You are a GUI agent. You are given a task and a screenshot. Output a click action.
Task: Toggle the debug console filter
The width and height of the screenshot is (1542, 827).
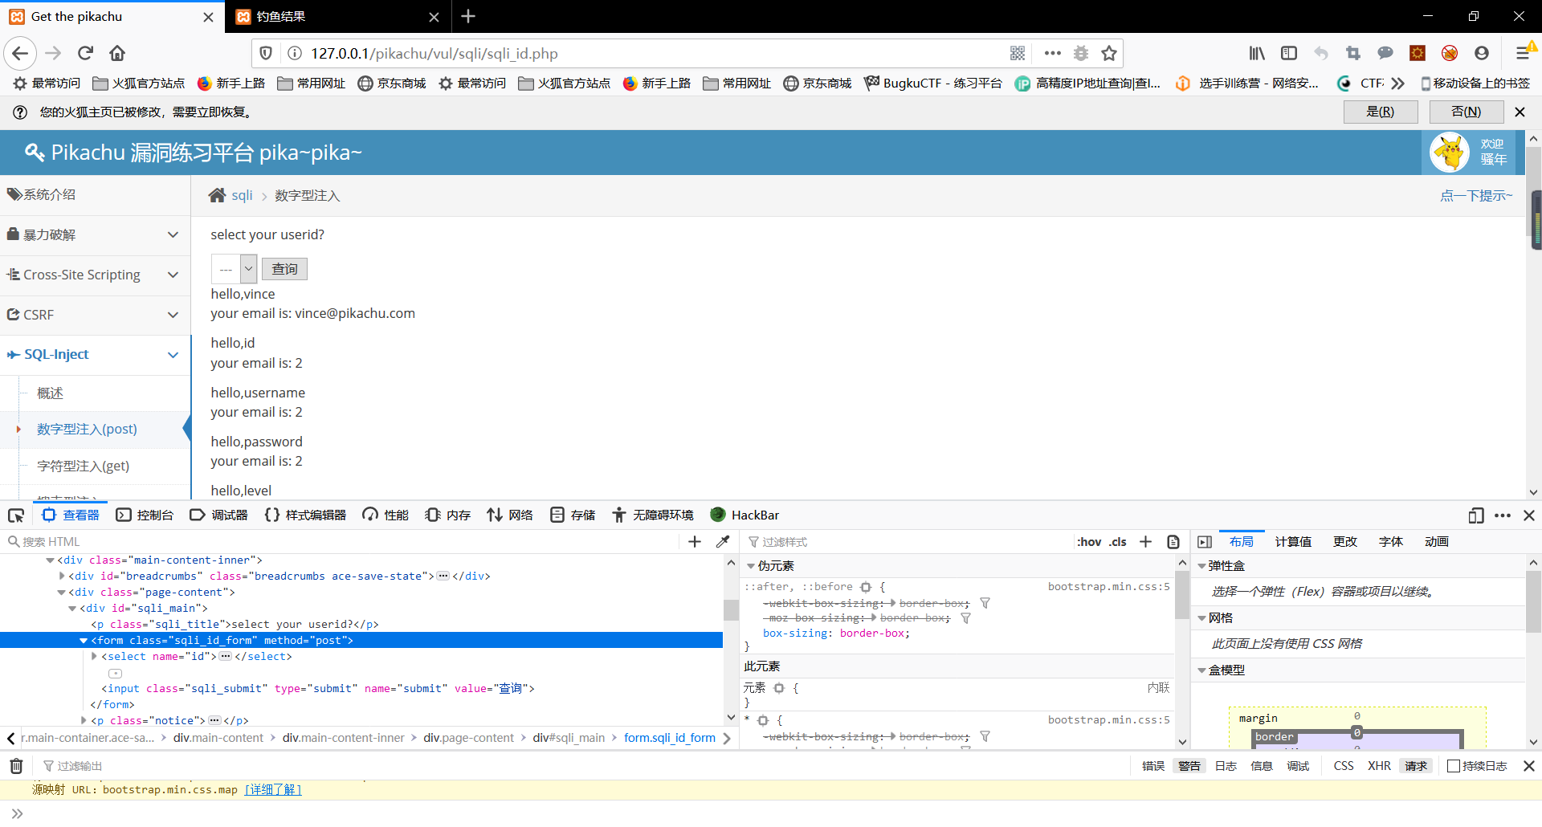(1298, 766)
